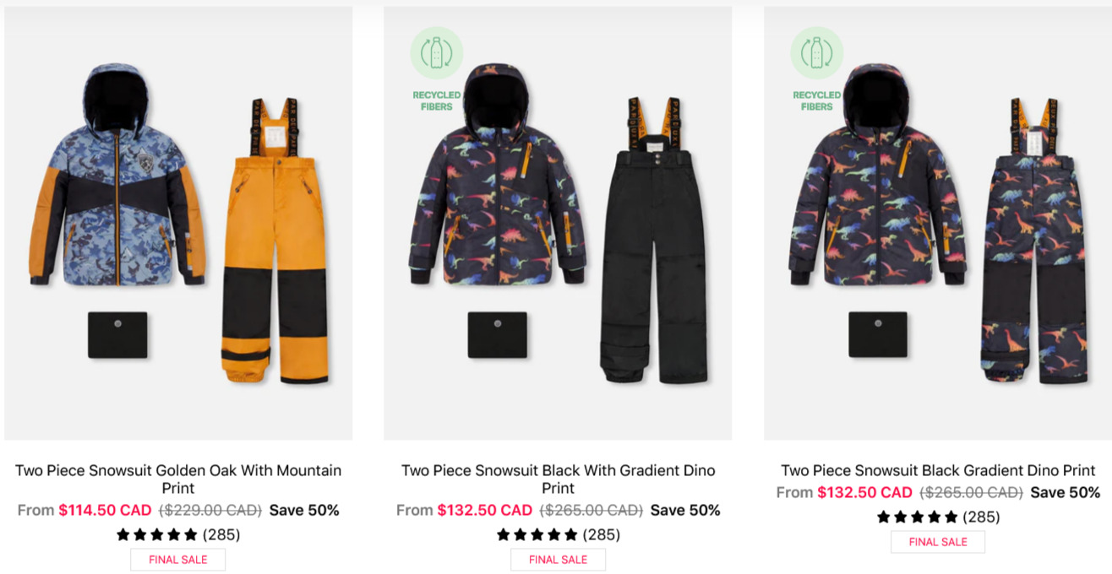The image size is (1112, 574).
Task: Click FINAL SALE tag on Golden Oak snowsuit
Action: [x=178, y=559]
